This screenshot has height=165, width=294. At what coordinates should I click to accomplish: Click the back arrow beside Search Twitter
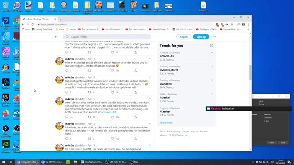pos(56,37)
